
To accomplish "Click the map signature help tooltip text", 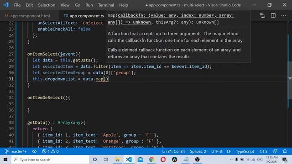I will (x=171, y=19).
